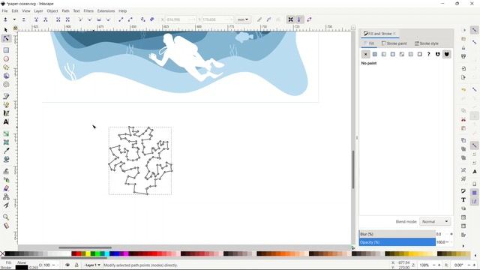The image size is (480, 270).
Task: Select the Eraser tool
Action: click(6, 188)
